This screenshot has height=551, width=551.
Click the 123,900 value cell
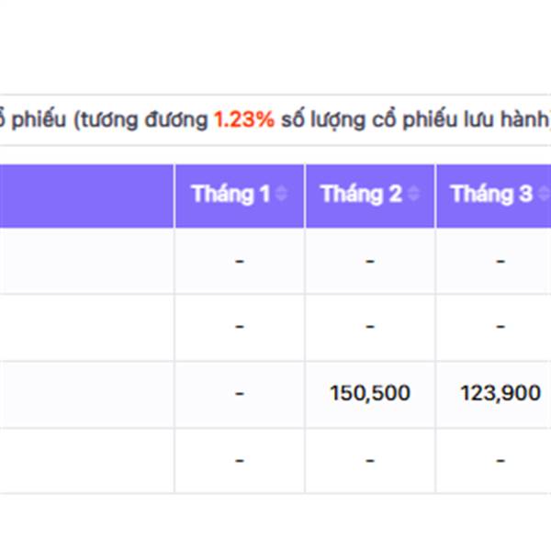tap(500, 393)
